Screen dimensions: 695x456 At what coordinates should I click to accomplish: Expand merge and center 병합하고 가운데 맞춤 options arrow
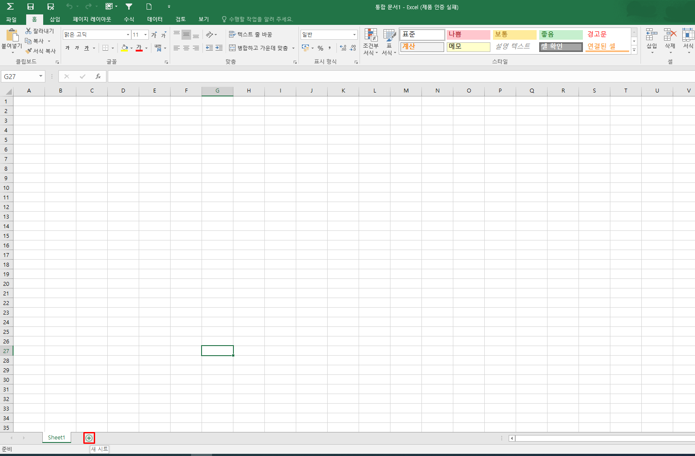click(293, 48)
